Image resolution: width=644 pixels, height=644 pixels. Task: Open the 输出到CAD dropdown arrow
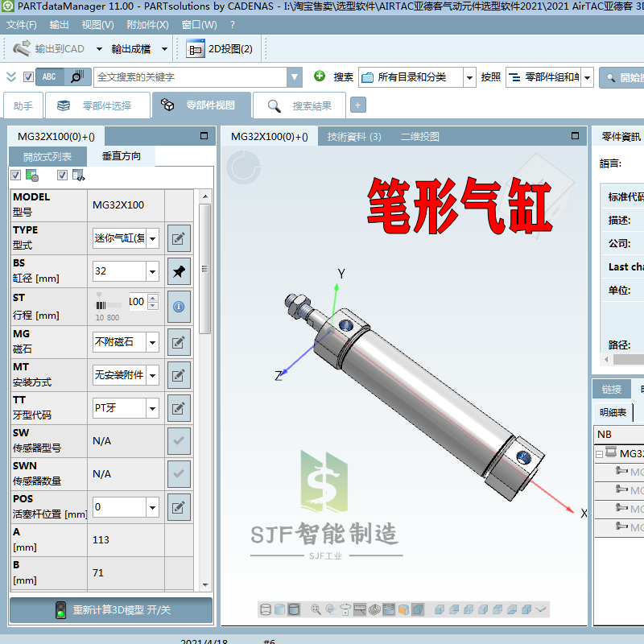click(x=99, y=49)
